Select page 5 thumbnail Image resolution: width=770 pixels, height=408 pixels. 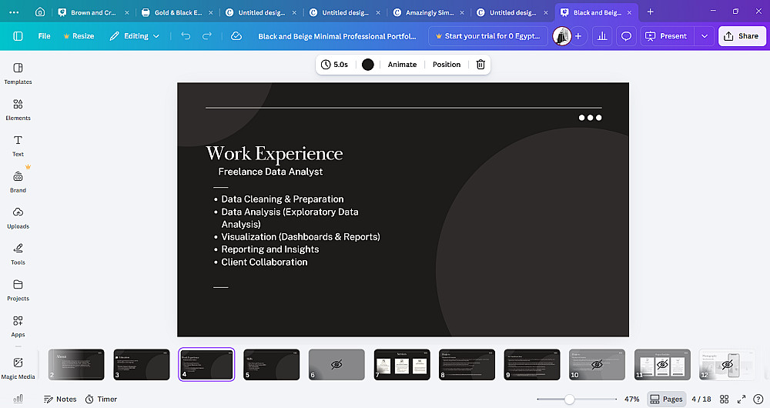click(272, 364)
